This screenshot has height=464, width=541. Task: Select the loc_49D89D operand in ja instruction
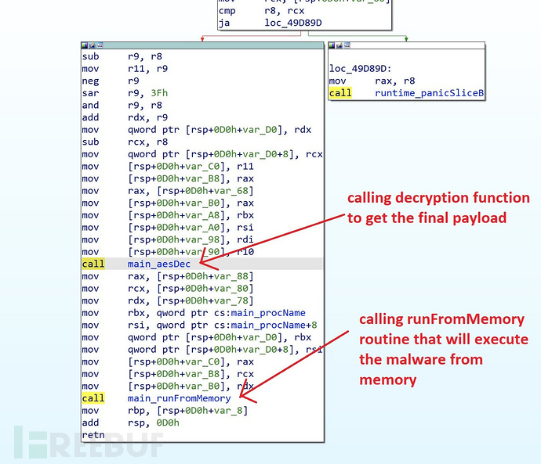tap(293, 23)
